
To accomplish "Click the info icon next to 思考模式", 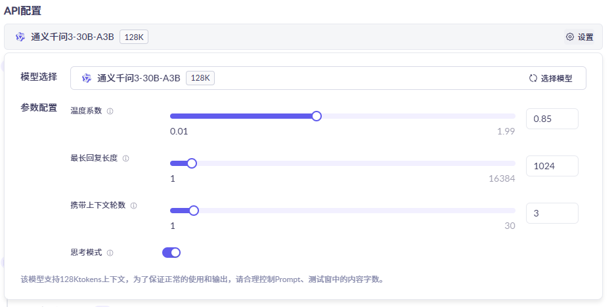I will click(x=110, y=253).
